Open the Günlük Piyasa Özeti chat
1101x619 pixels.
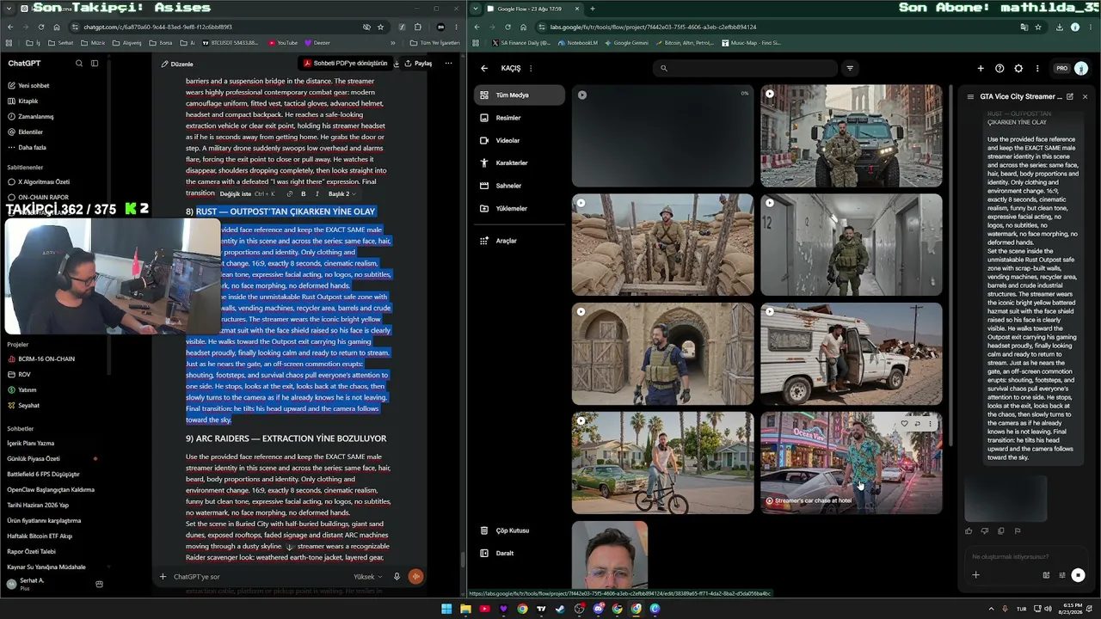pos(34,459)
